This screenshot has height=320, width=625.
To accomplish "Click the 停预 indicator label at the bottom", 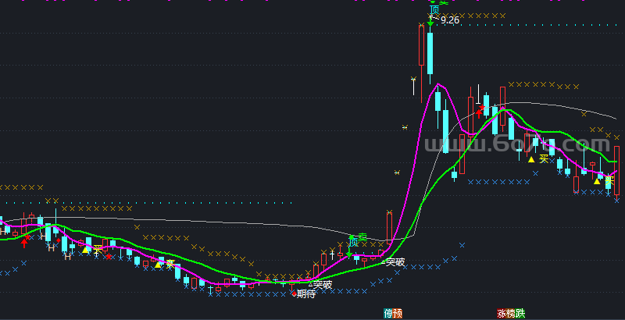I will point(393,313).
